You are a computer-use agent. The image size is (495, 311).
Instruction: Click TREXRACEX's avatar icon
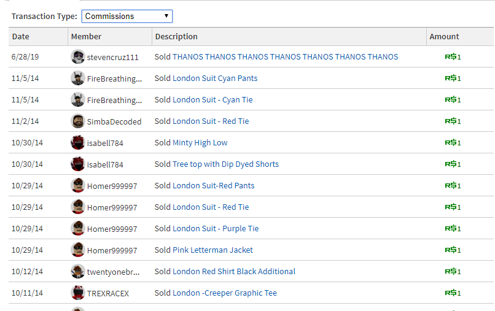click(77, 293)
